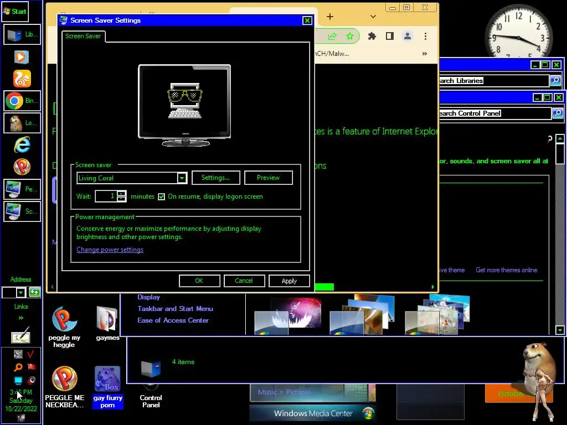Viewport: 567px width, 425px height.
Task: Toggle "On resume, display logon screen" checkbox
Action: (161, 196)
